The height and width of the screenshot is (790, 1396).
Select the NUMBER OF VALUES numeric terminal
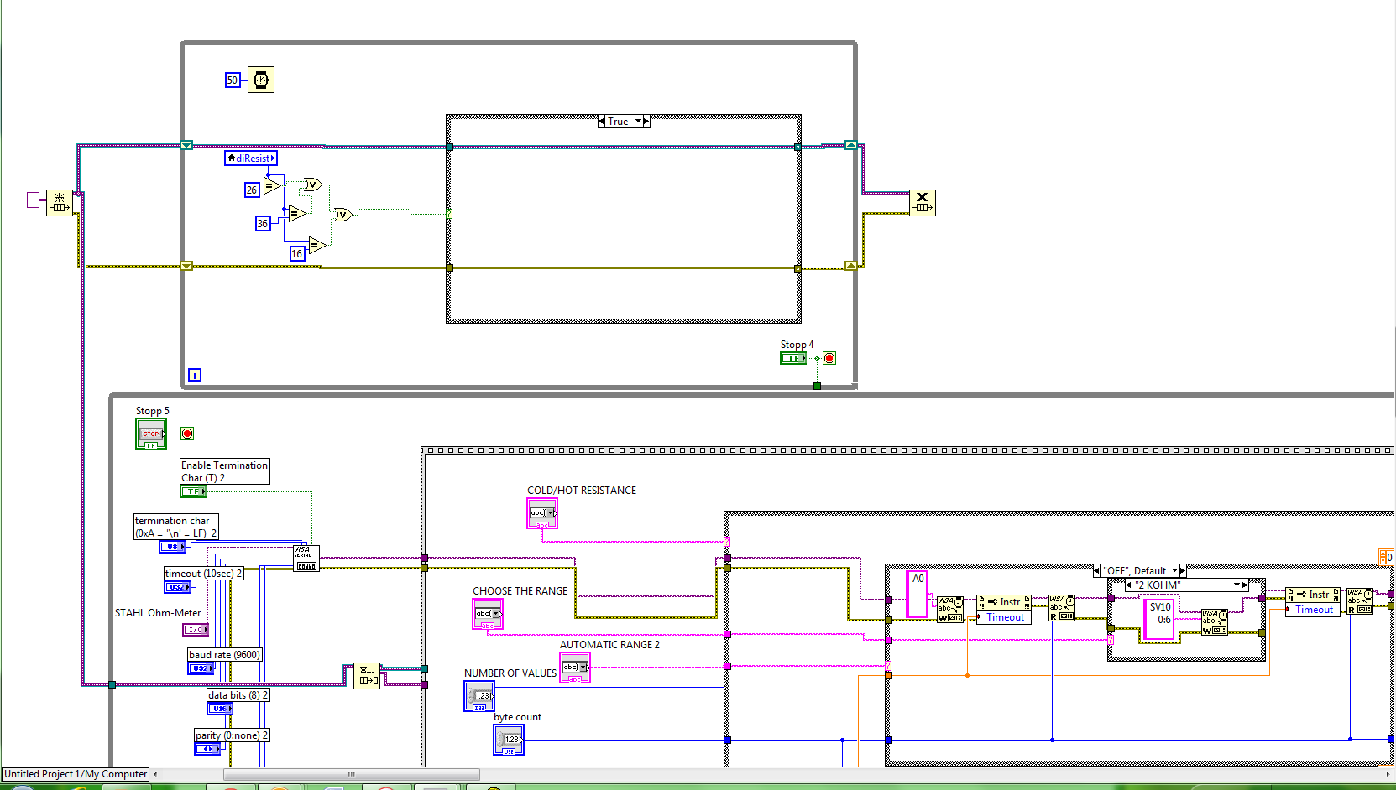[x=479, y=696]
